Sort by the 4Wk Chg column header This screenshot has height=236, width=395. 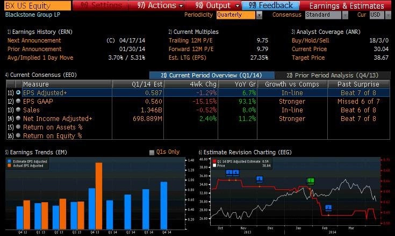[191, 84]
